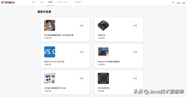Image resolution: width=187 pixels, height=97 pixels.
Task: Open title Nebula PI 开发板评测报告
Action: [x=109, y=62]
